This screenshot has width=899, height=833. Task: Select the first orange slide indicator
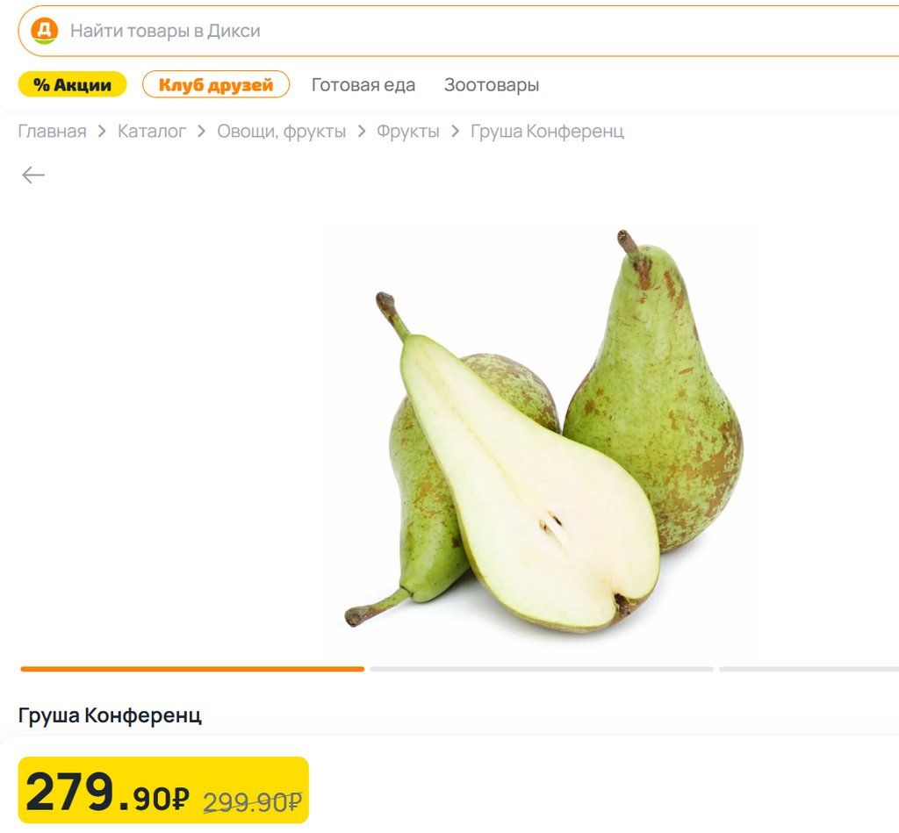pos(192,669)
